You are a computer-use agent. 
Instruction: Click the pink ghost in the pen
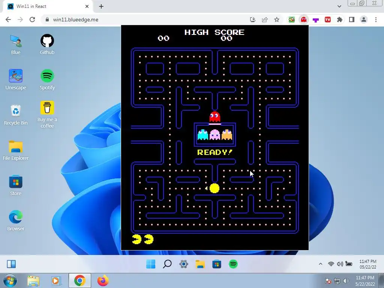click(x=215, y=135)
